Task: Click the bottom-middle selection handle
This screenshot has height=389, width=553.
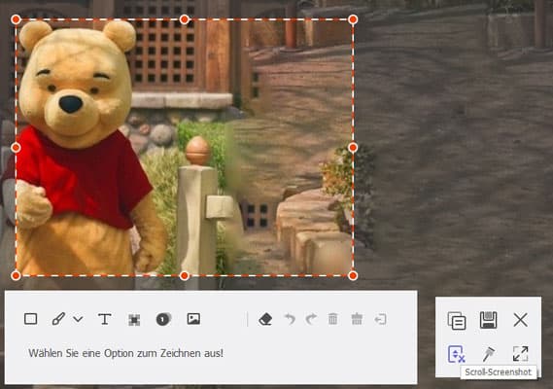Action: pos(184,275)
